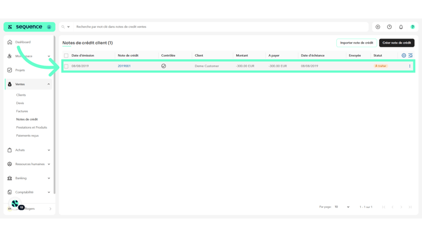The height and width of the screenshot is (237, 422).
Task: Click the Ventes money bag icon
Action: click(x=9, y=84)
